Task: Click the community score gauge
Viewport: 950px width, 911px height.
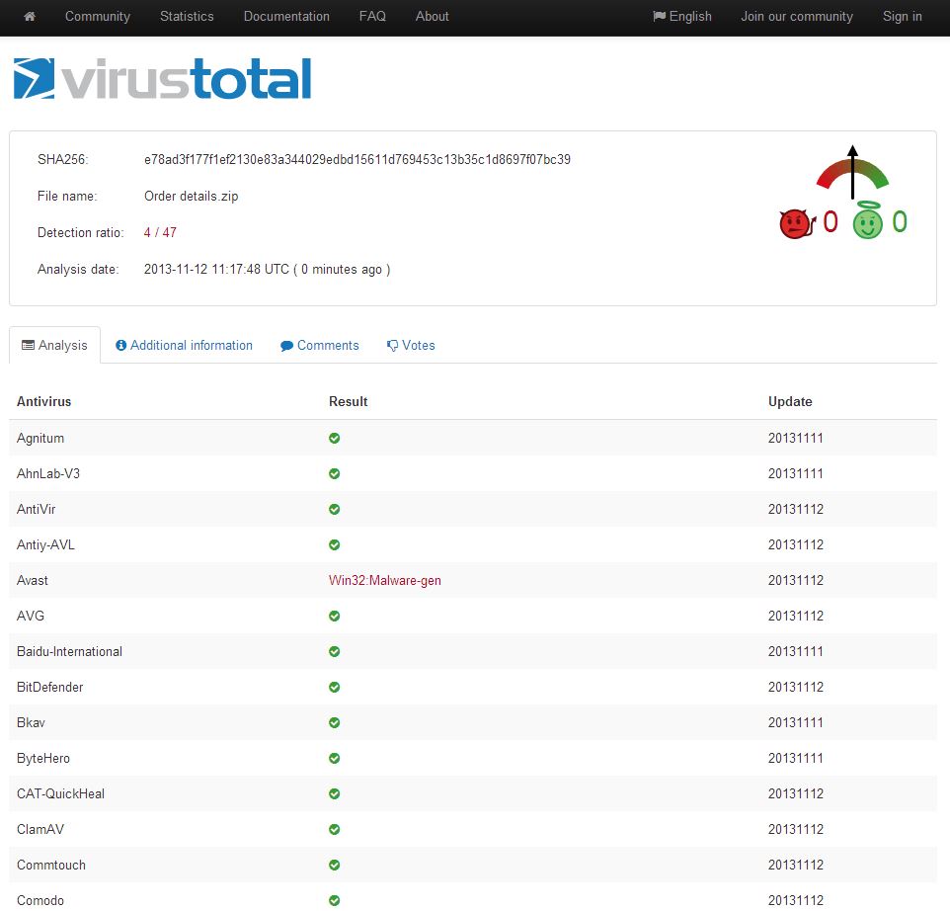Action: coord(852,172)
